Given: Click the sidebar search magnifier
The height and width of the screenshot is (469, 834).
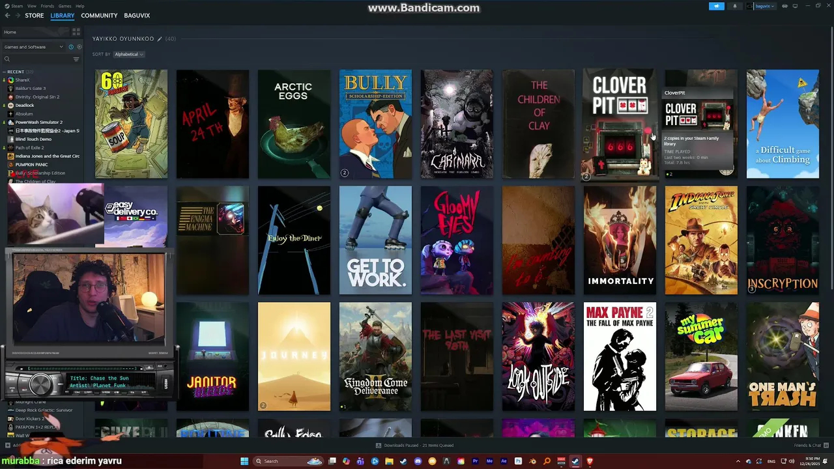Looking at the screenshot, I should pos(7,59).
